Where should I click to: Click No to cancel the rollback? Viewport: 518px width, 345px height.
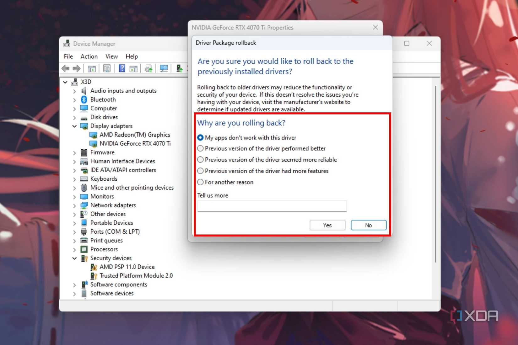click(368, 225)
